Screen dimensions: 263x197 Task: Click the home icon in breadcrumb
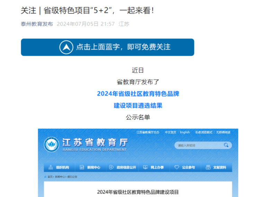(x=45, y=177)
